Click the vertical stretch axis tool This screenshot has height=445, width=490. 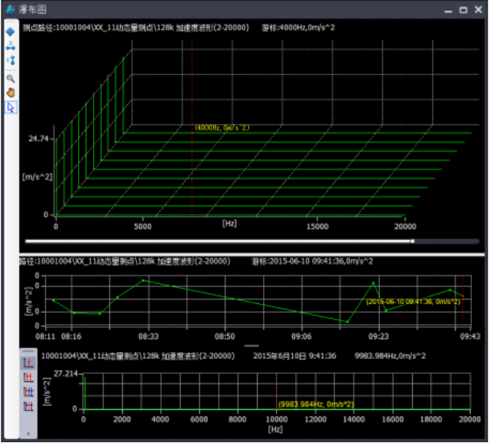[10, 59]
